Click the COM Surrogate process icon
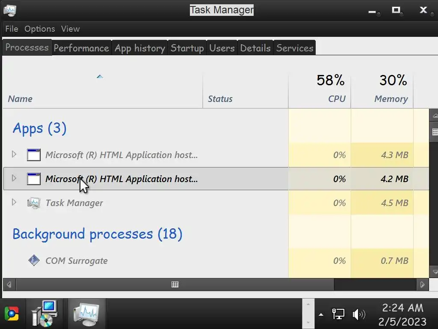Viewport: 438px width, 329px height. click(x=34, y=260)
